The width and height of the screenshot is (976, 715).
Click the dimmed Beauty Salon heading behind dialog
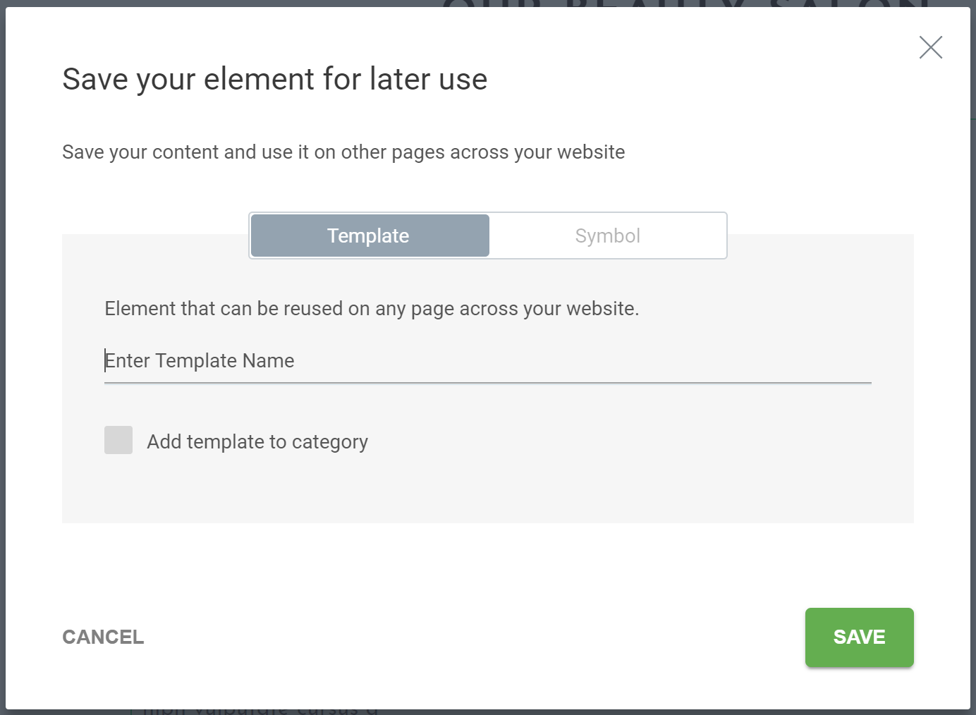(x=685, y=4)
